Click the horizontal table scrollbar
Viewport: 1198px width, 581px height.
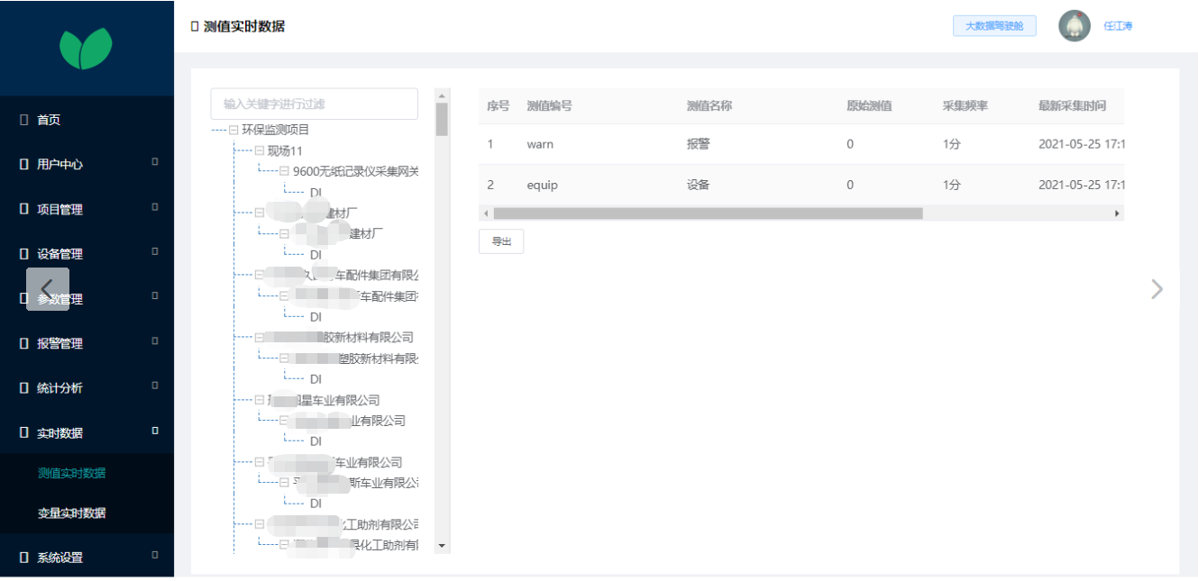click(708, 213)
